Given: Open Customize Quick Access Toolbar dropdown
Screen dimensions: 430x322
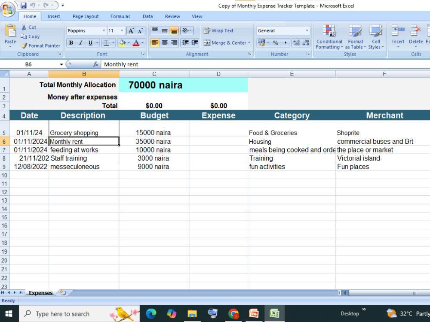Looking at the screenshot, I should (63, 5).
